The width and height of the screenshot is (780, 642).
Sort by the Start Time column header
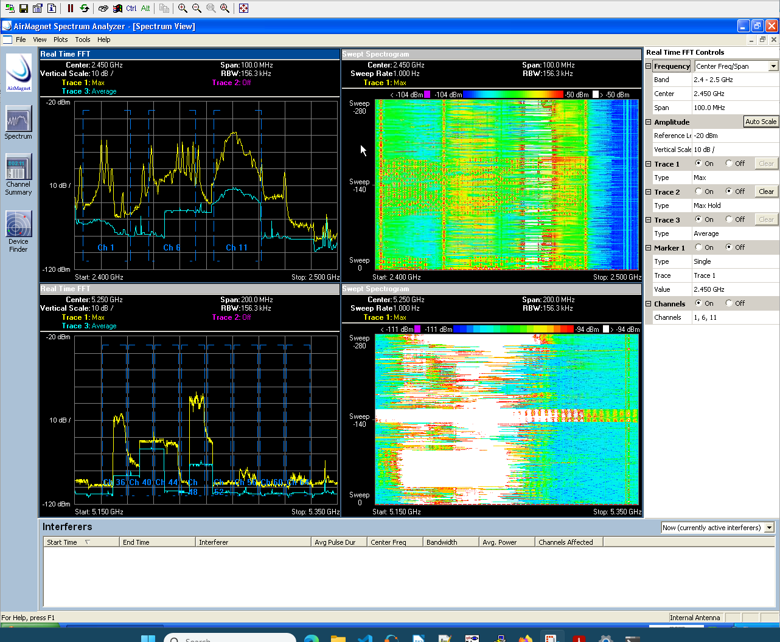(x=81, y=542)
